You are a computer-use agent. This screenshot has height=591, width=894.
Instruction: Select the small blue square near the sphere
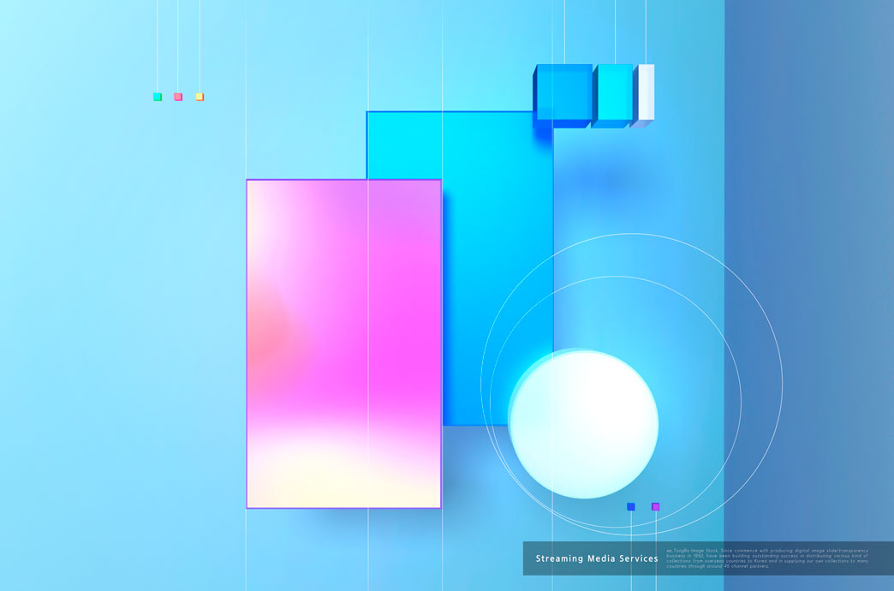point(631,507)
